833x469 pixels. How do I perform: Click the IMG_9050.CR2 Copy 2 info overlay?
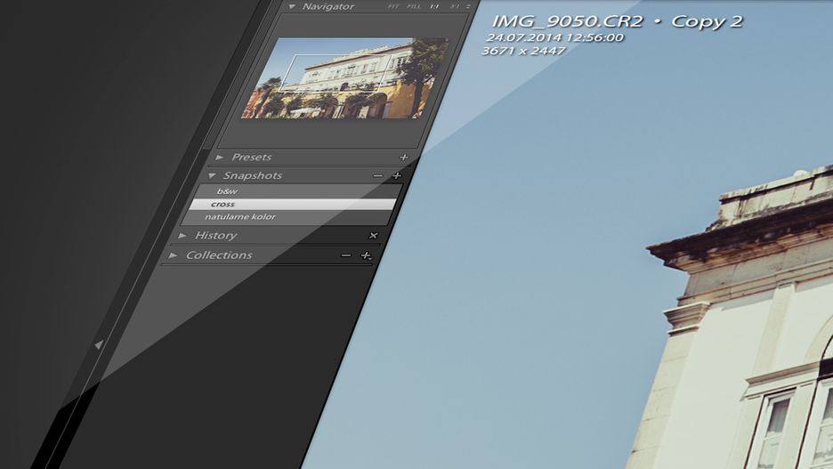(618, 21)
